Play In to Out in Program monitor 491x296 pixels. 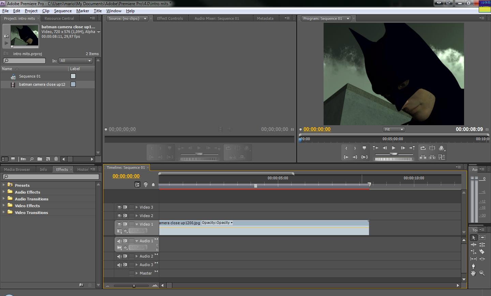(x=364, y=157)
